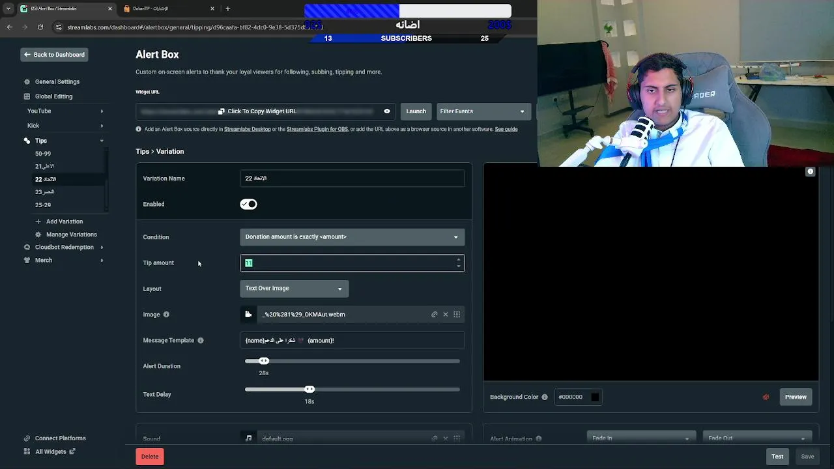Click the preview panel corner info icon
The width and height of the screenshot is (834, 469).
[811, 172]
